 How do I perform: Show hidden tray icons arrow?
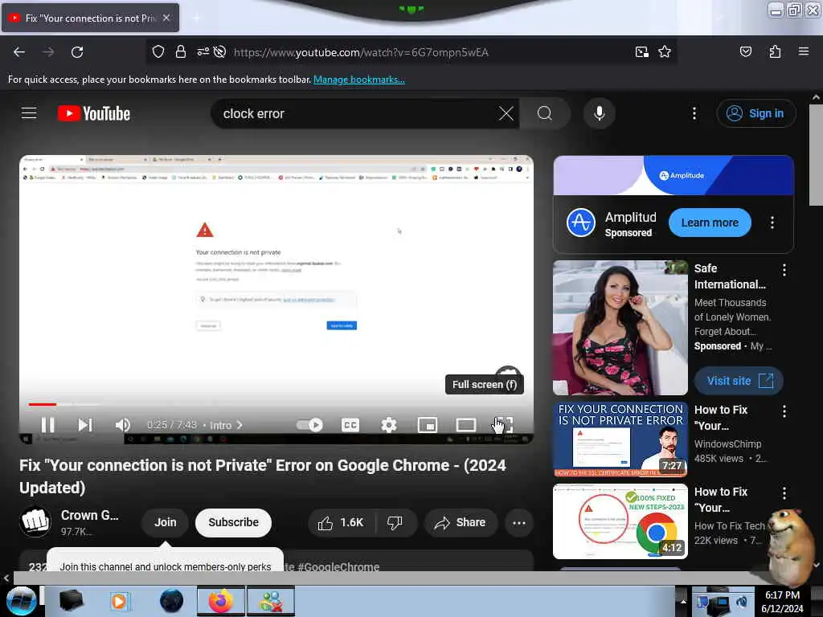[x=683, y=601]
